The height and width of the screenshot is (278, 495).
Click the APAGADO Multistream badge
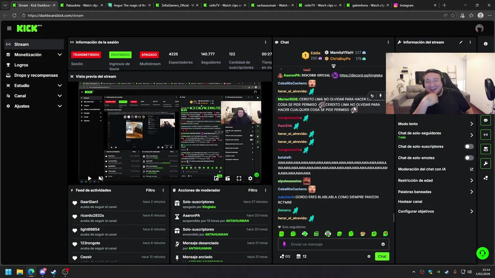pyautogui.click(x=149, y=55)
